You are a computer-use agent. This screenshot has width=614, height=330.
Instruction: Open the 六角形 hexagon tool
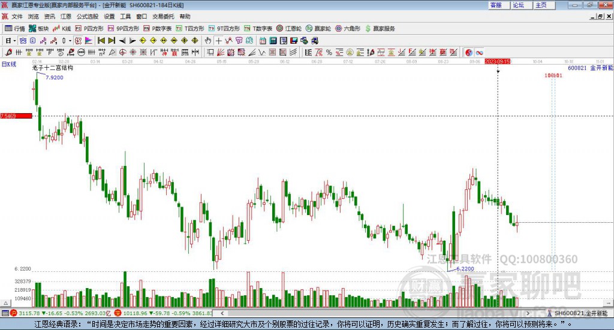pos(348,29)
